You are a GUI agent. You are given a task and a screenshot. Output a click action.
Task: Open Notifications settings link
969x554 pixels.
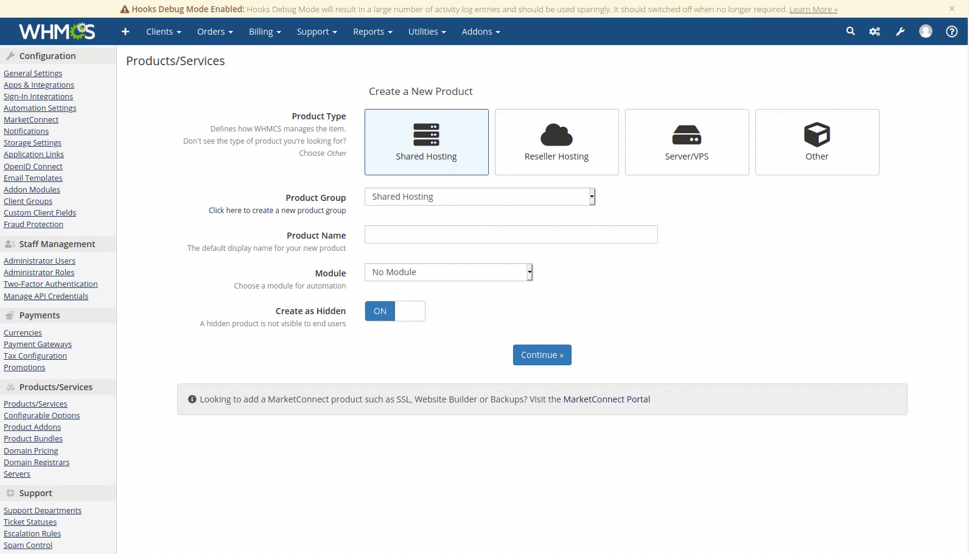click(x=26, y=131)
